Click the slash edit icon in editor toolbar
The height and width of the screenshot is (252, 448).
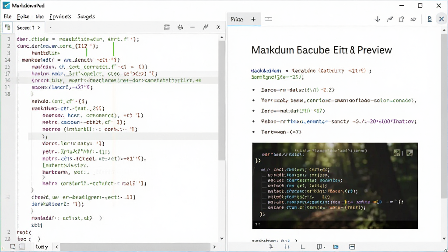[x=206, y=27]
